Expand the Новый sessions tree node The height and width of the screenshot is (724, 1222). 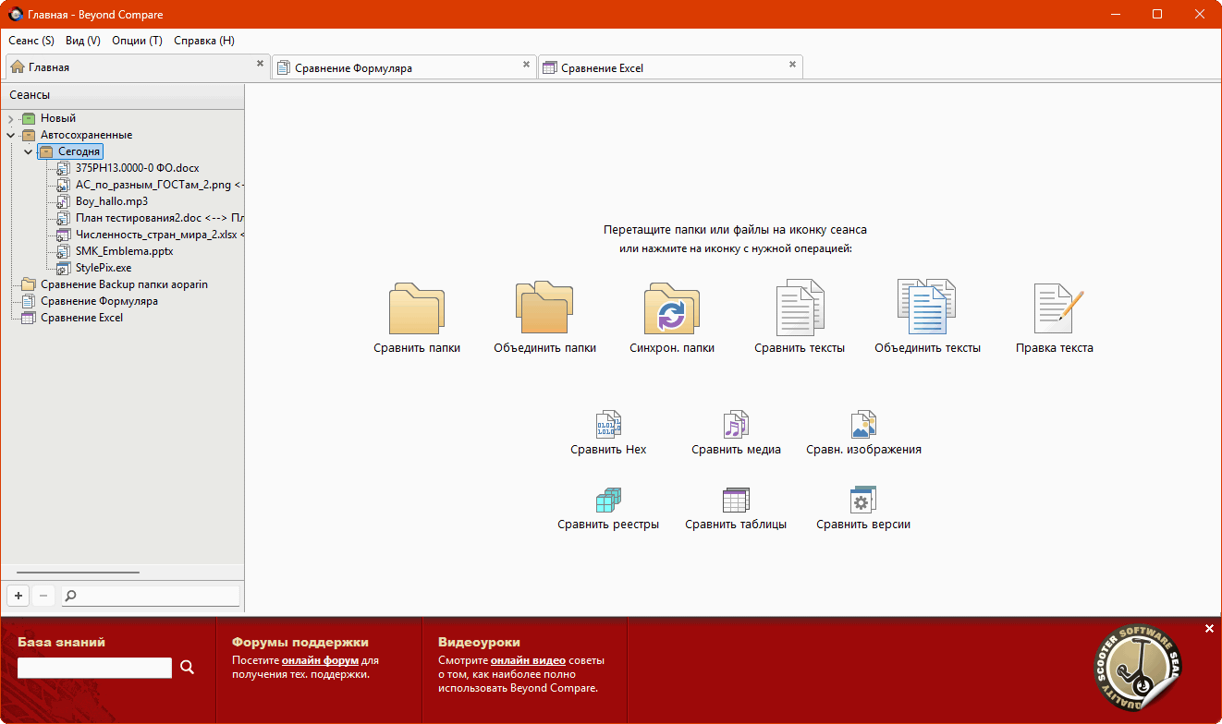point(10,119)
